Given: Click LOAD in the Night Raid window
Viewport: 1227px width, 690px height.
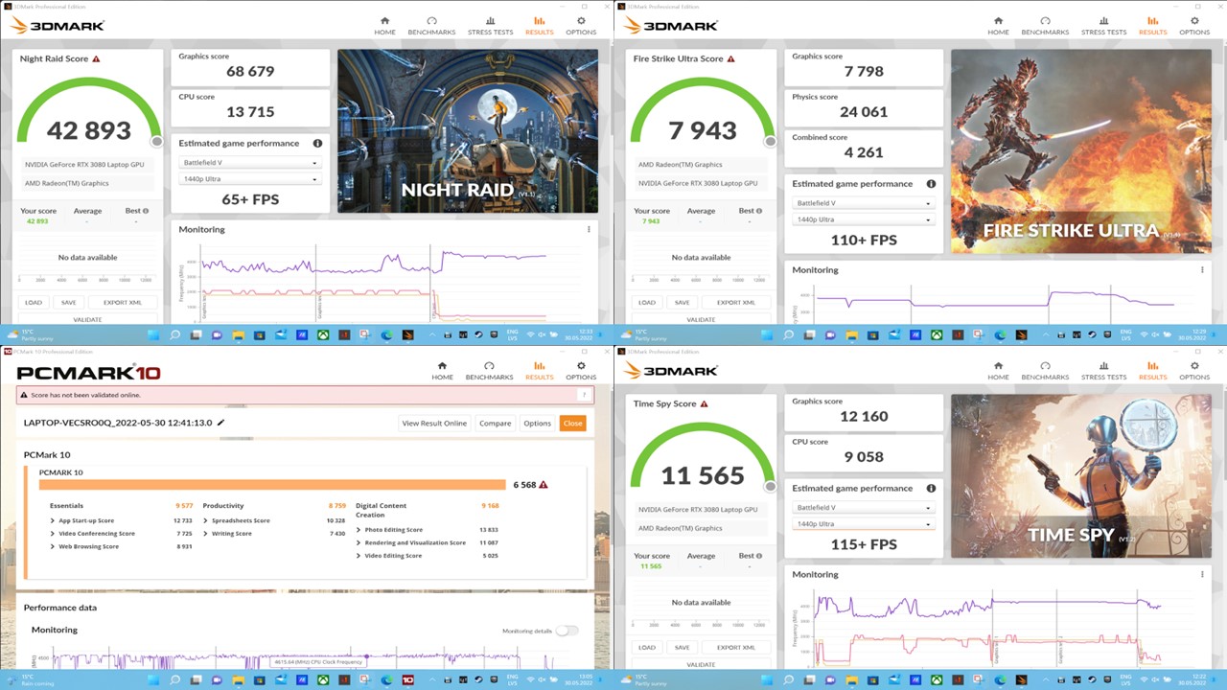Looking at the screenshot, I should (x=34, y=303).
